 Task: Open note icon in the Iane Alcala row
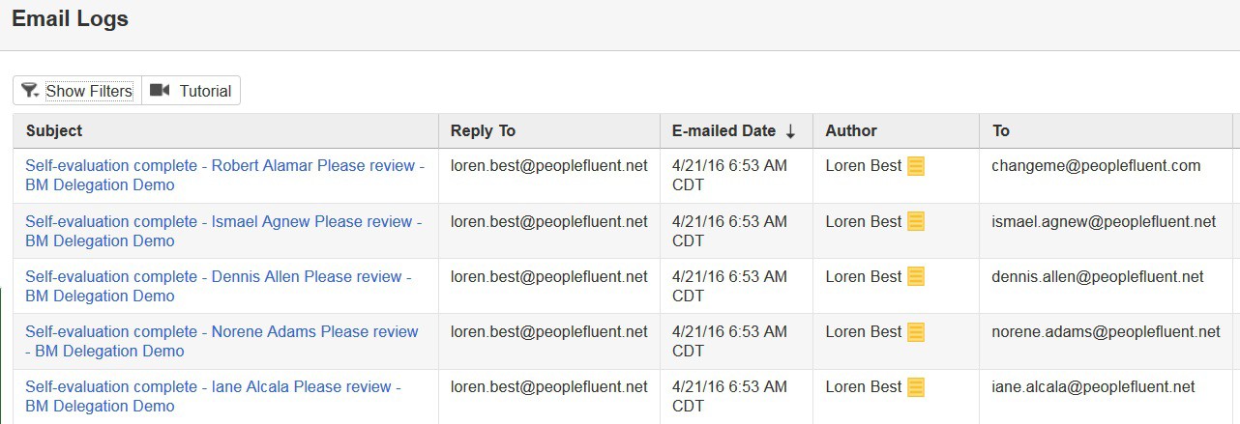tap(916, 386)
